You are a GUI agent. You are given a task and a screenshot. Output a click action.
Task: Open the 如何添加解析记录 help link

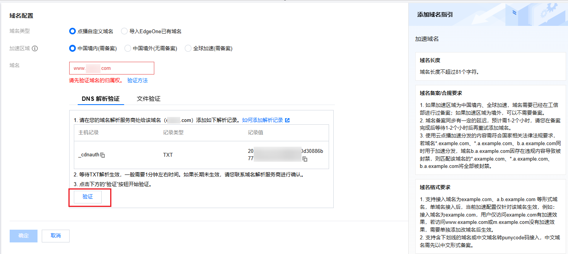(262, 120)
